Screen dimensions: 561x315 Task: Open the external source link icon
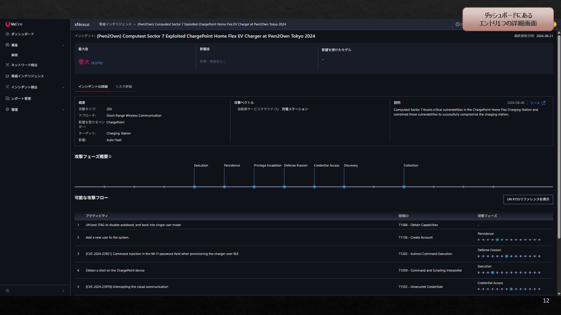[543, 103]
